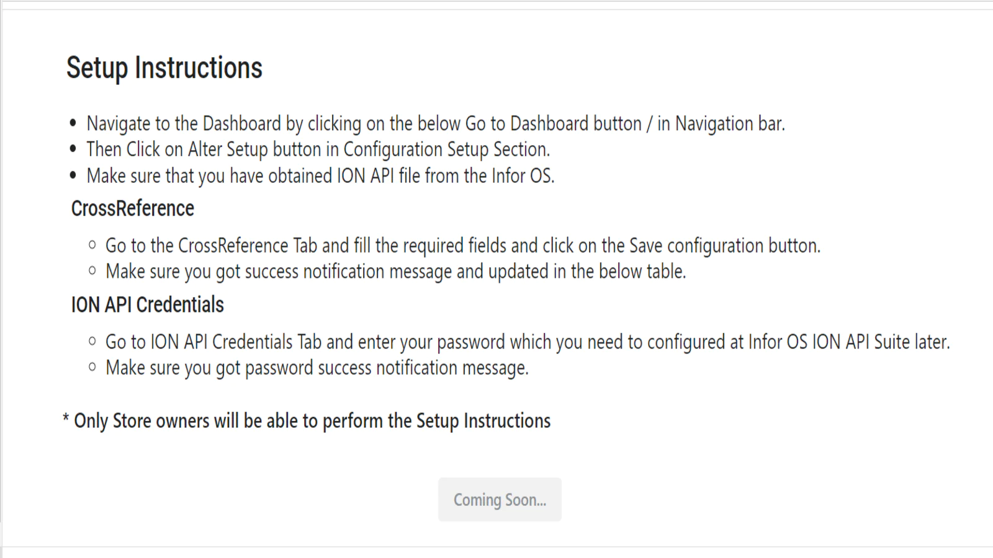The height and width of the screenshot is (558, 993).
Task: Click the bullet before 'Navigate to the Dashboard'
Action: (x=73, y=123)
